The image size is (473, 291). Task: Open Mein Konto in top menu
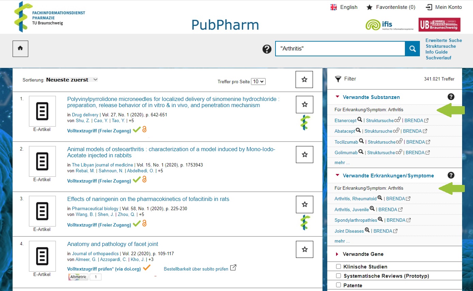(444, 7)
